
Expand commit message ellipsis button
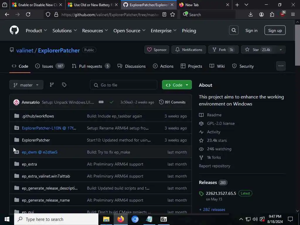click(x=101, y=102)
